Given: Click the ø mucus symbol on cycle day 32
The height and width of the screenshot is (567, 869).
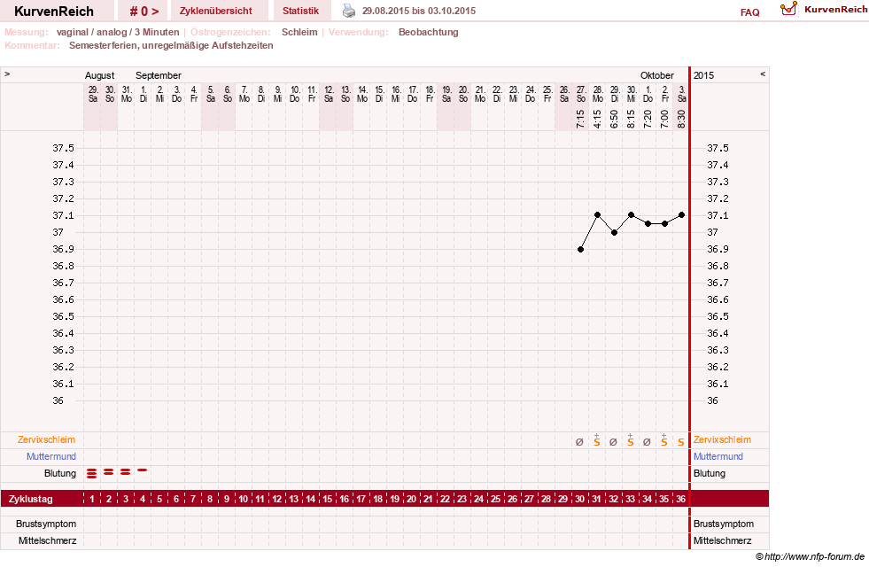Looking at the screenshot, I should coord(613,442).
